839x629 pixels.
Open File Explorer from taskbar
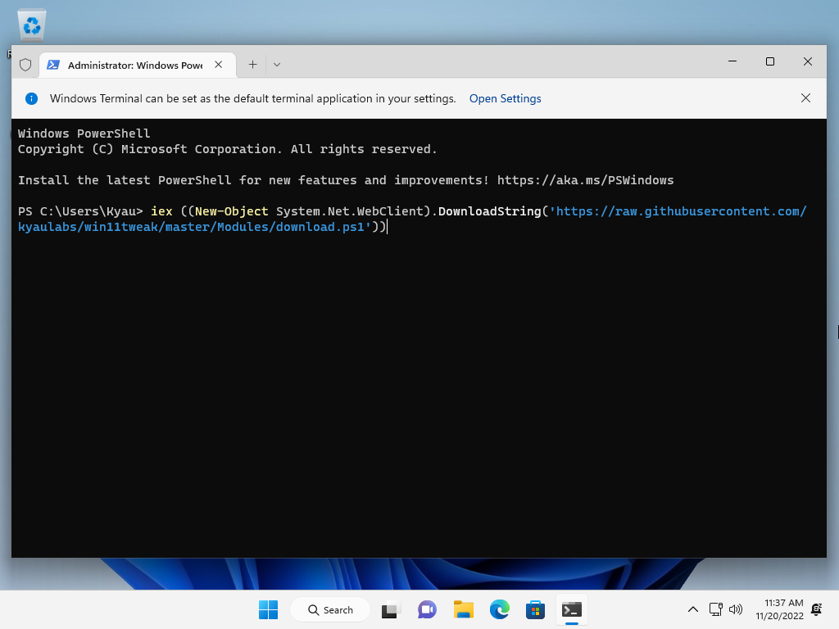tap(464, 609)
